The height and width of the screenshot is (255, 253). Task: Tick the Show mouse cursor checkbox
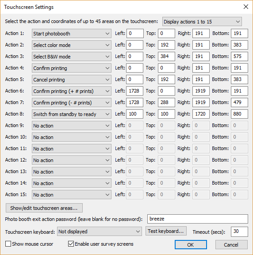(x=8, y=244)
